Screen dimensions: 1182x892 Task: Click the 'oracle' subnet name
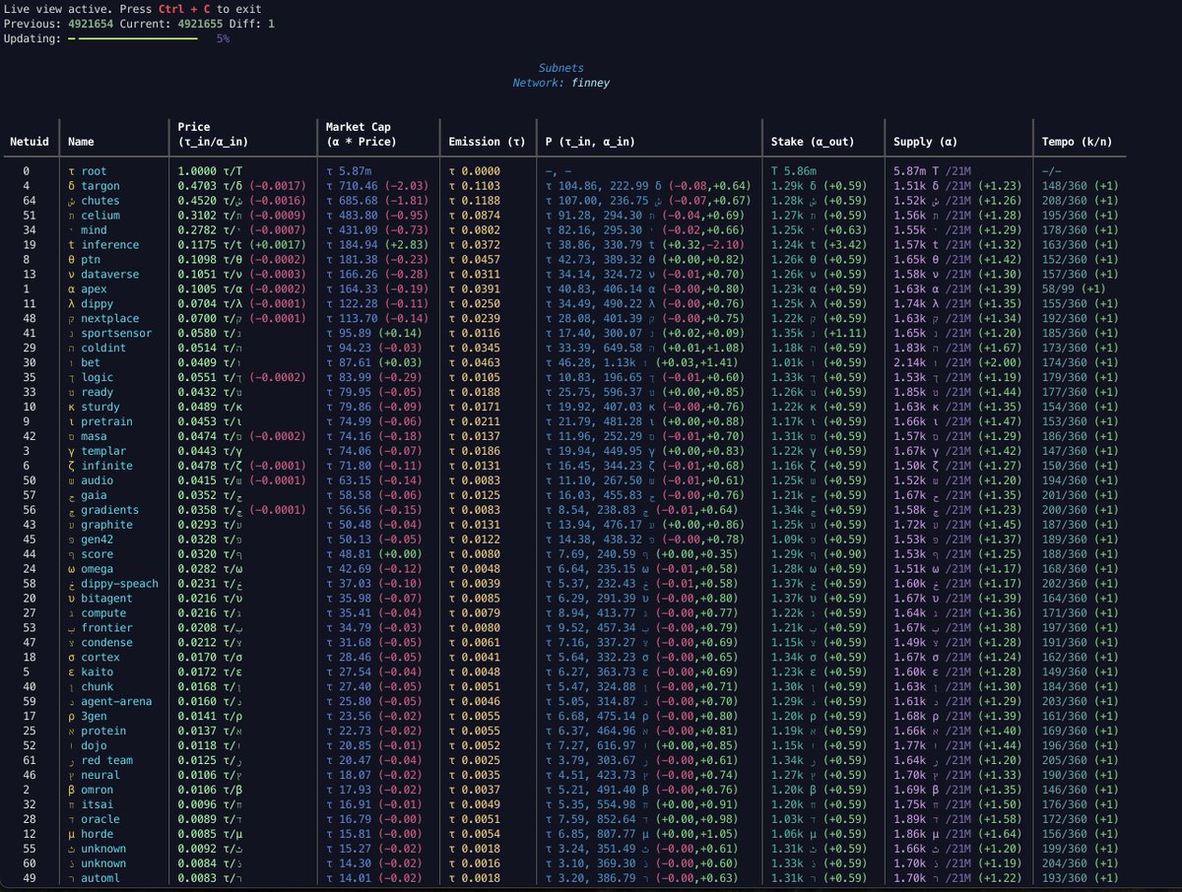[x=100, y=819]
